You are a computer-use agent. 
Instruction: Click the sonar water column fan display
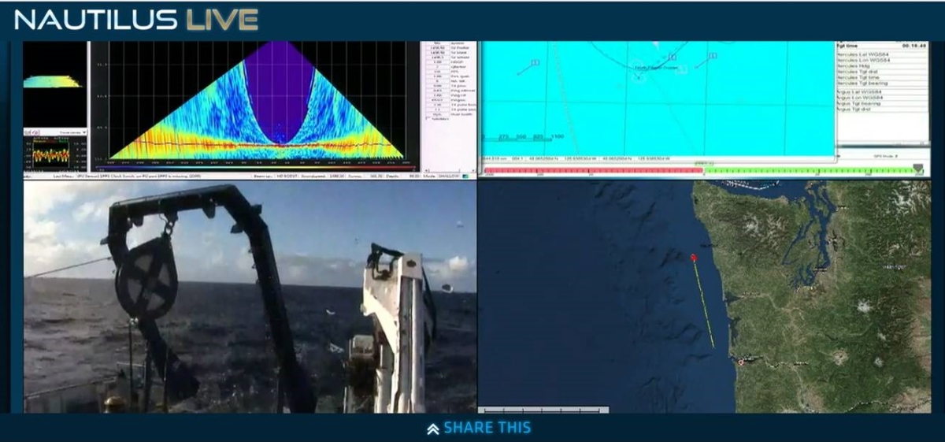click(256, 102)
